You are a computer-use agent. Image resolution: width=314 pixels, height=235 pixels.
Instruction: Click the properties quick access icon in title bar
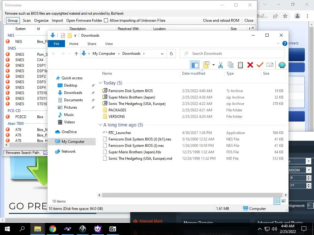click(x=63, y=35)
